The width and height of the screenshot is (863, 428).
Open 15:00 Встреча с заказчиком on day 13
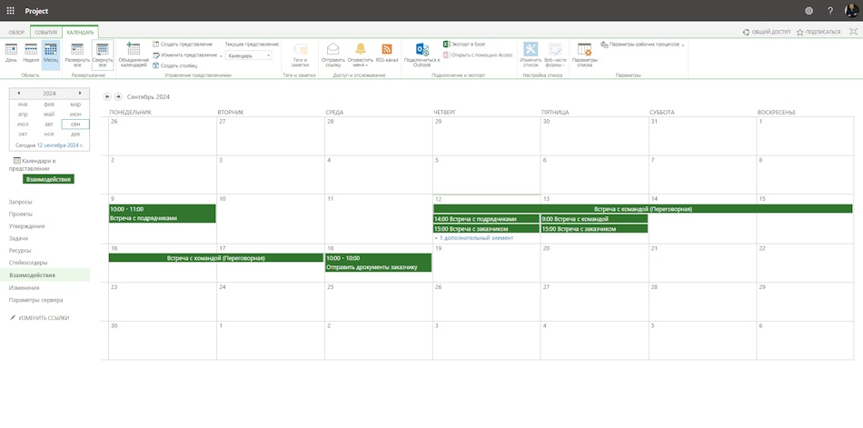(594, 229)
